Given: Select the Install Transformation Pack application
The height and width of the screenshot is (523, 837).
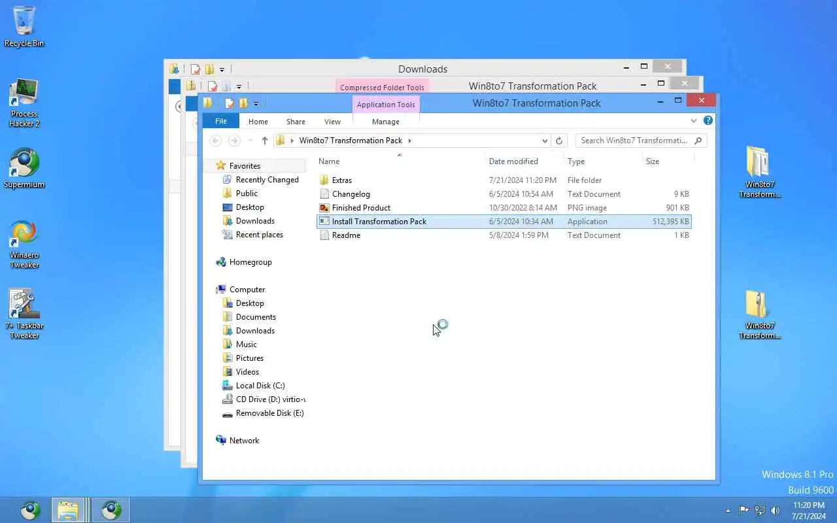Looking at the screenshot, I should 504,222.
